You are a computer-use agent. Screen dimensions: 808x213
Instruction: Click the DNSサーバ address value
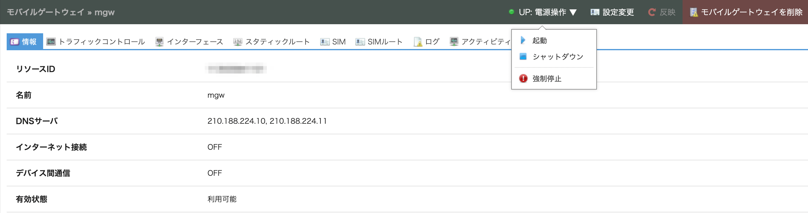click(267, 121)
